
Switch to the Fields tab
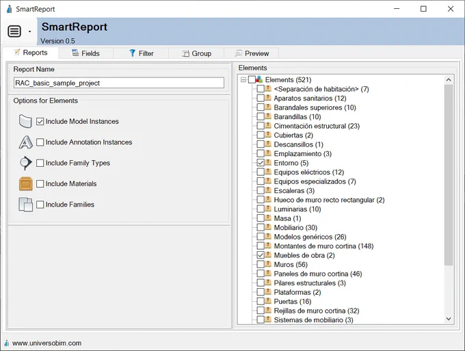coord(85,53)
